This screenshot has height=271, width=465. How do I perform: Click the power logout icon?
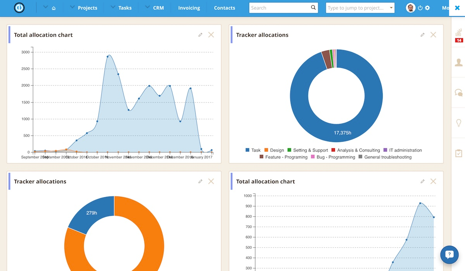tap(420, 8)
